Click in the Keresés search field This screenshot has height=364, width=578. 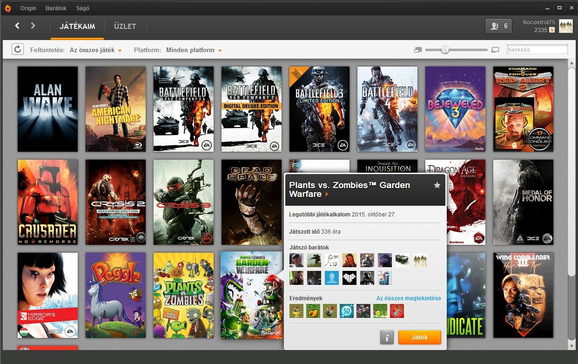[x=538, y=49]
